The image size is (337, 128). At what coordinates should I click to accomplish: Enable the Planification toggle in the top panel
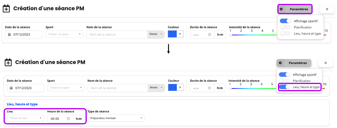click(x=286, y=27)
